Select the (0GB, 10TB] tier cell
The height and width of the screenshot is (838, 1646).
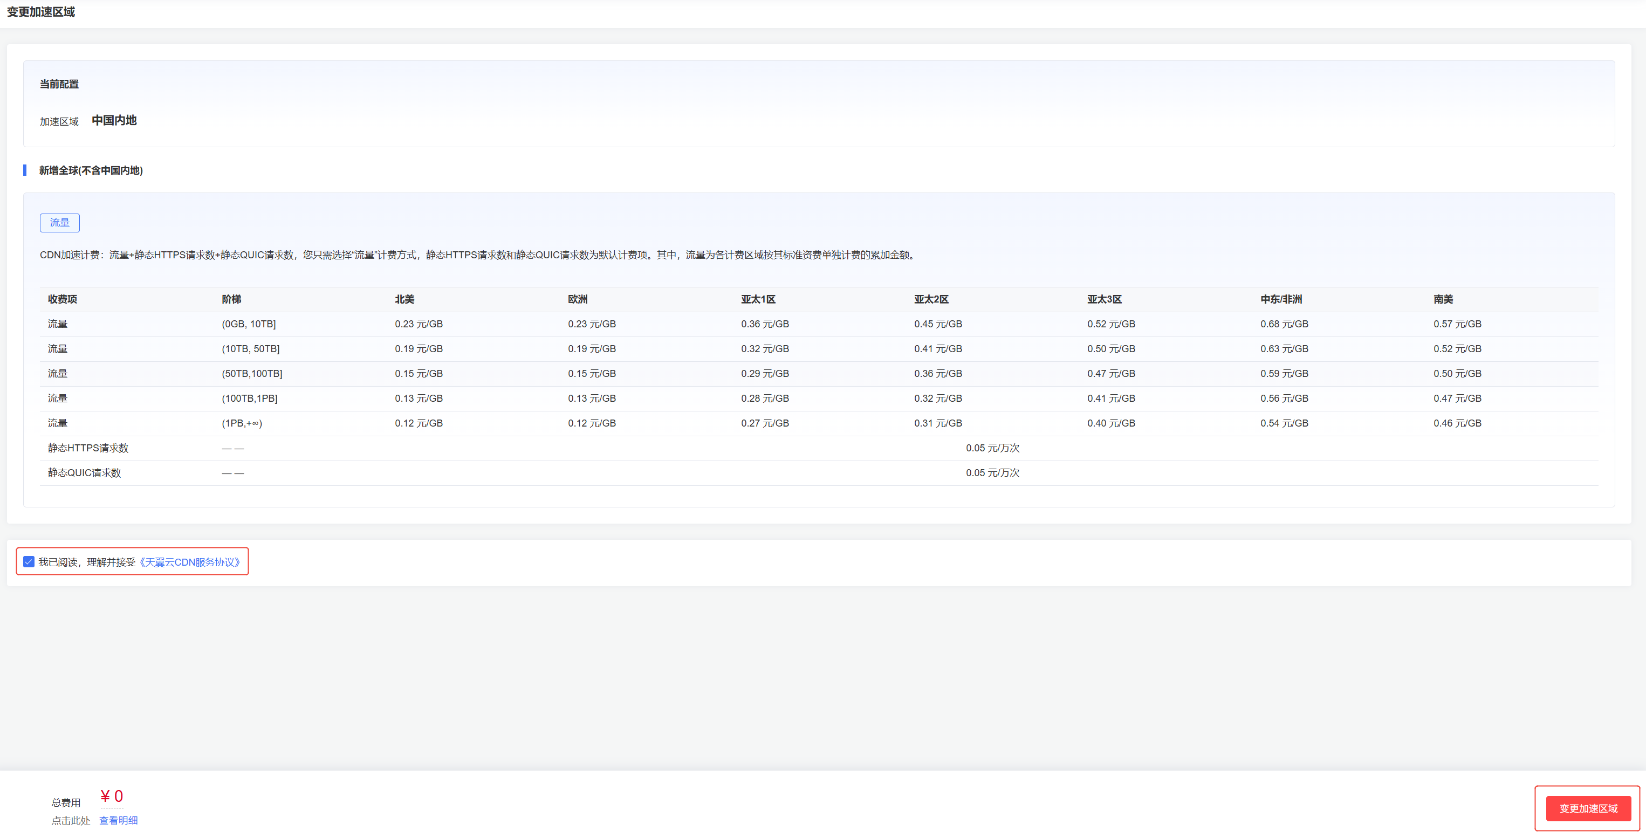point(249,324)
